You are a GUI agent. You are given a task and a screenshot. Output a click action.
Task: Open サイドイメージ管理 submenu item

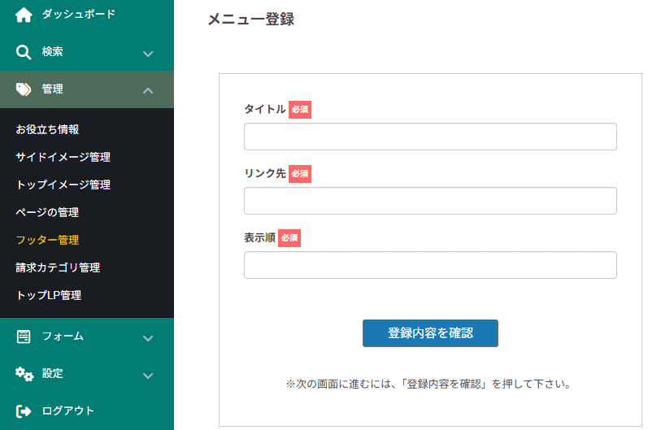coord(63,157)
